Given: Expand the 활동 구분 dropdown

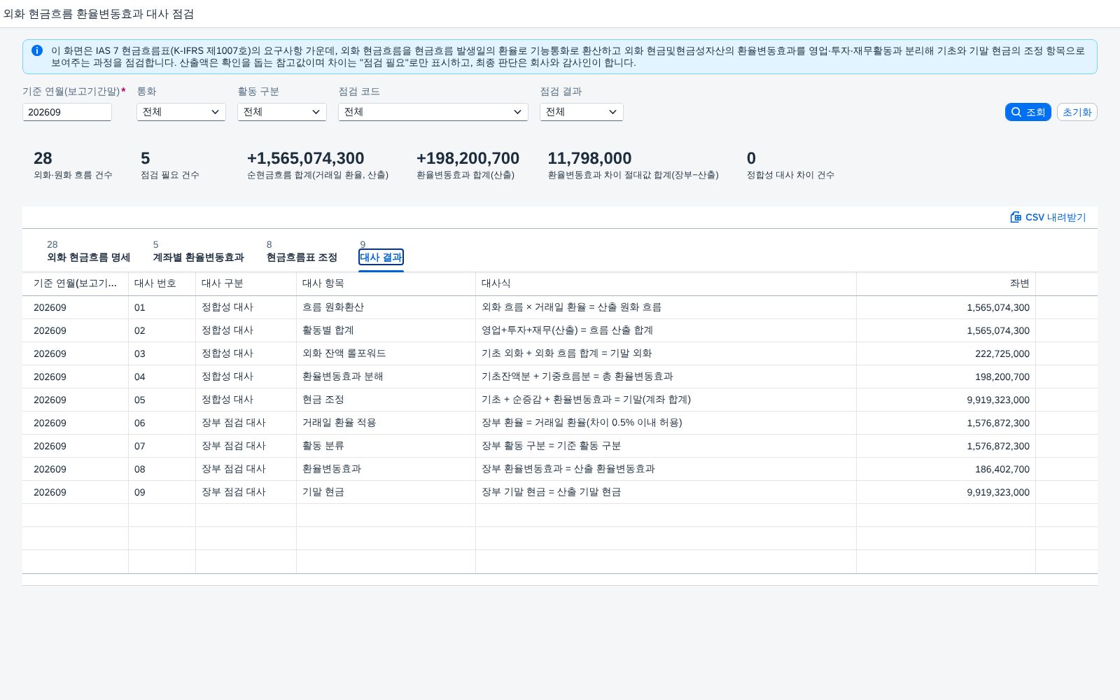Looking at the screenshot, I should 282,112.
